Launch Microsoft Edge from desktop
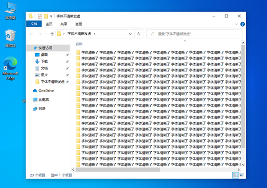Image resolution: width=267 pixels, height=188 pixels. (11, 68)
